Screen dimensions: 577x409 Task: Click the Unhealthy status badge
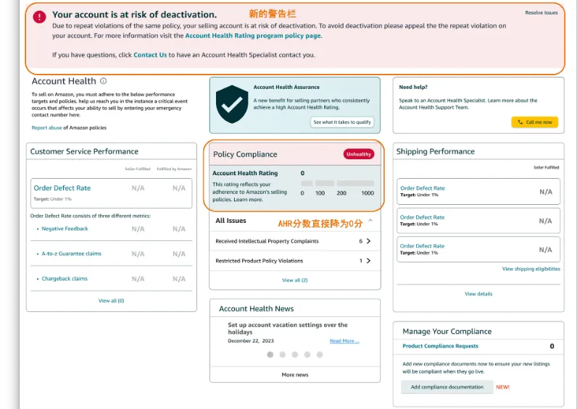tap(358, 154)
